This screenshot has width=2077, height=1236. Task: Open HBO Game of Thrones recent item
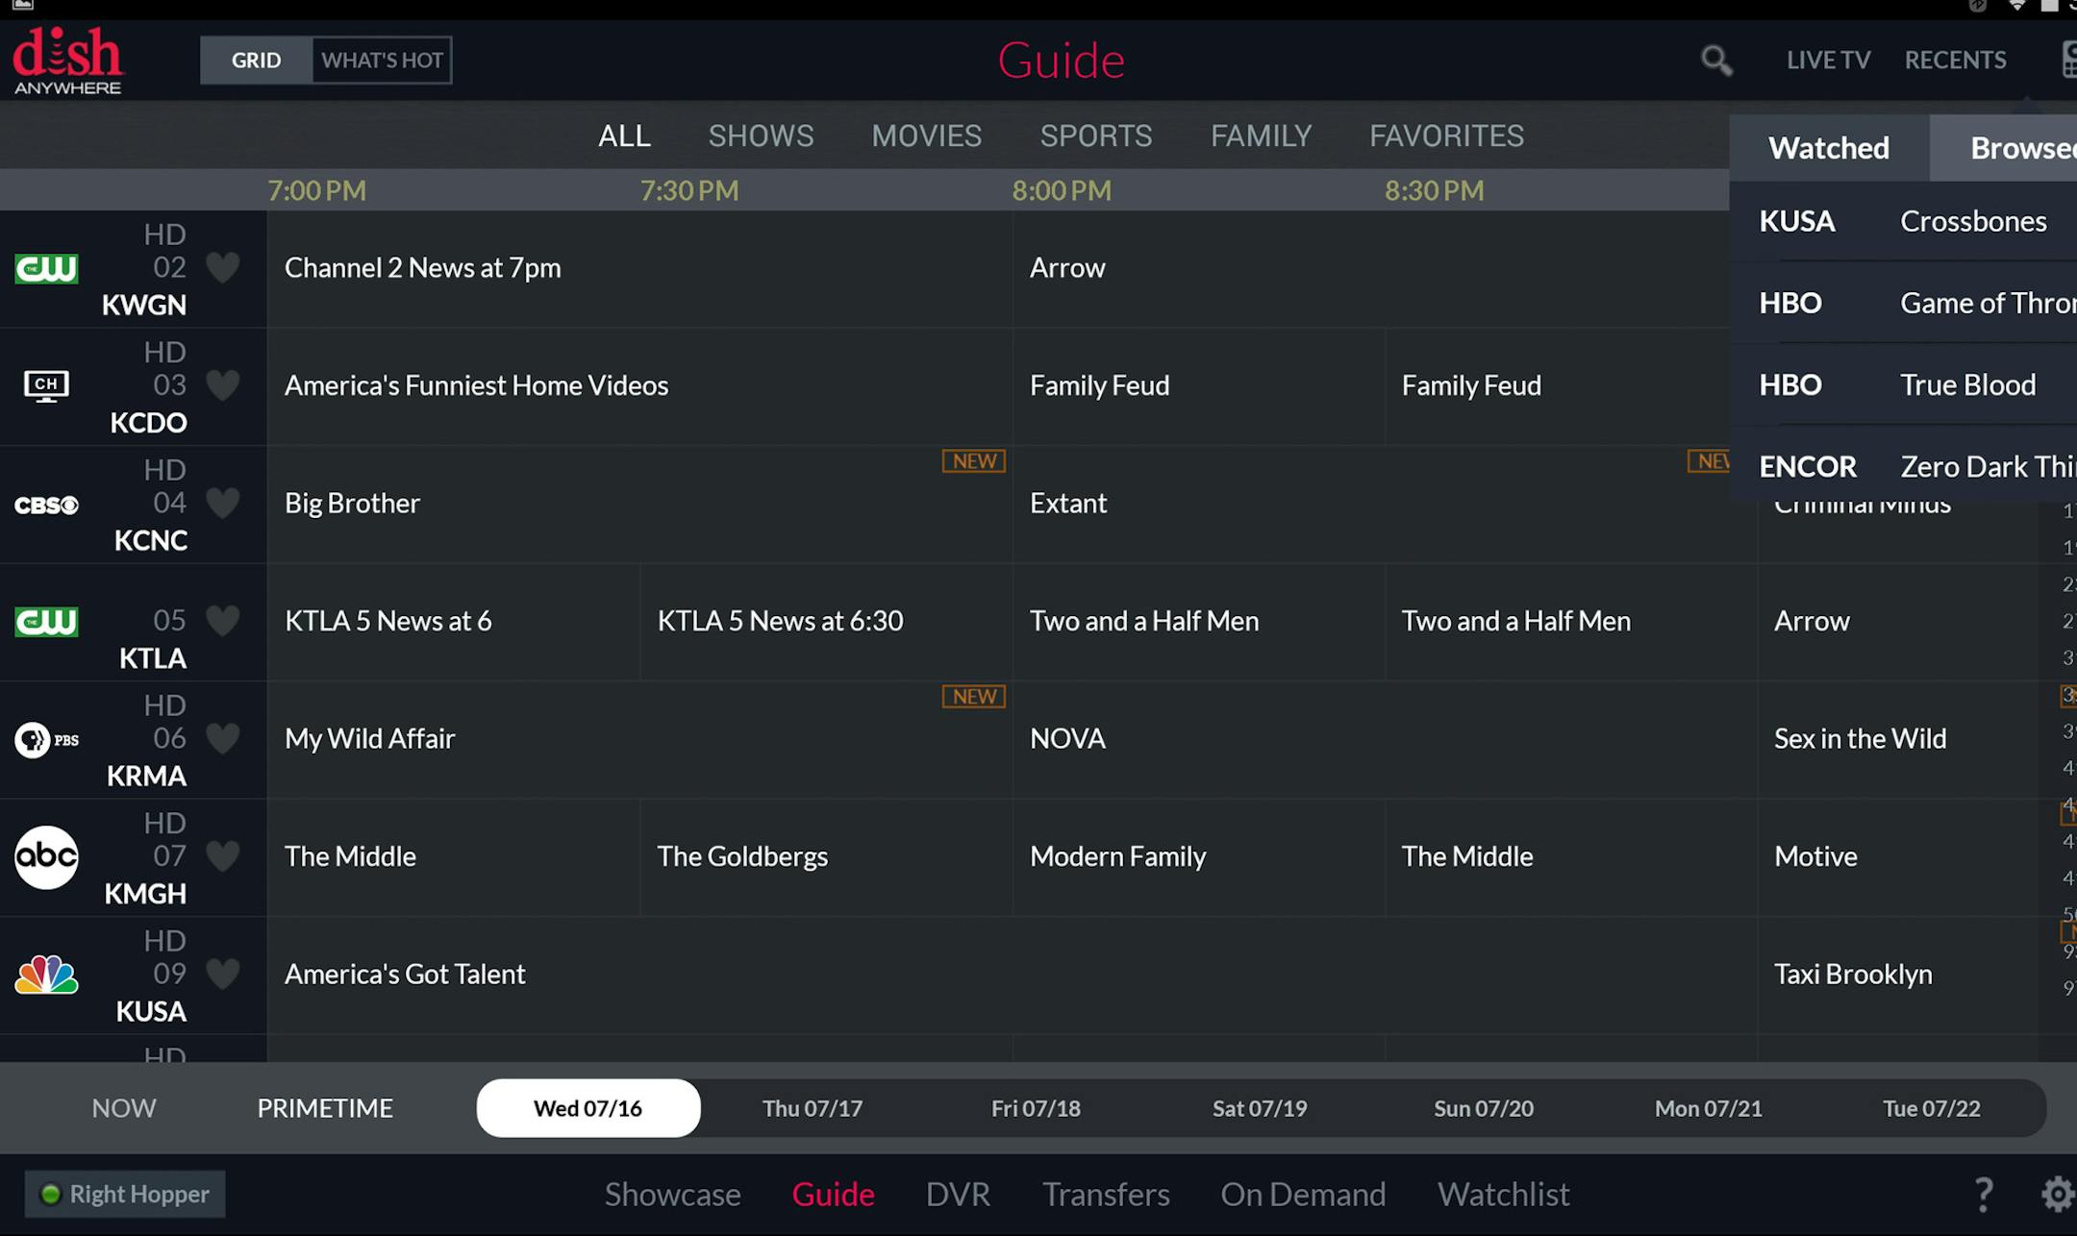click(1904, 303)
